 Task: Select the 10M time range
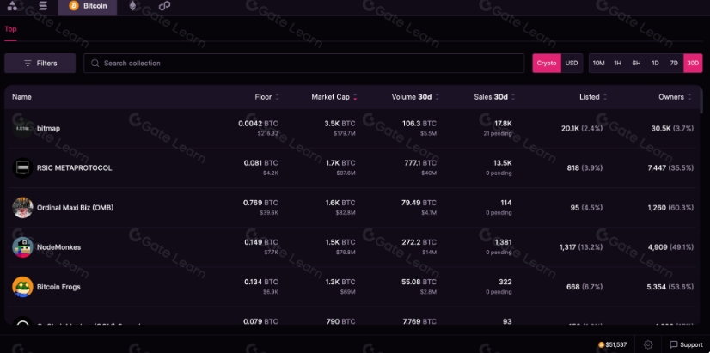[x=598, y=64]
